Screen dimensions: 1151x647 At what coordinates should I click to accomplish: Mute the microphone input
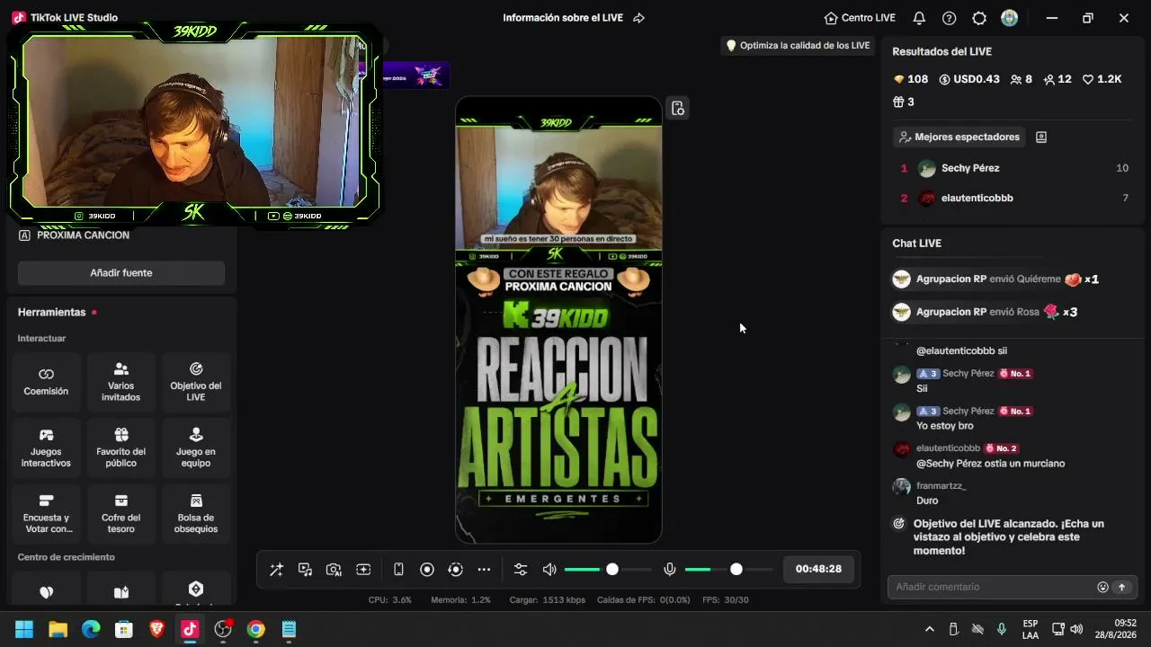(x=669, y=570)
